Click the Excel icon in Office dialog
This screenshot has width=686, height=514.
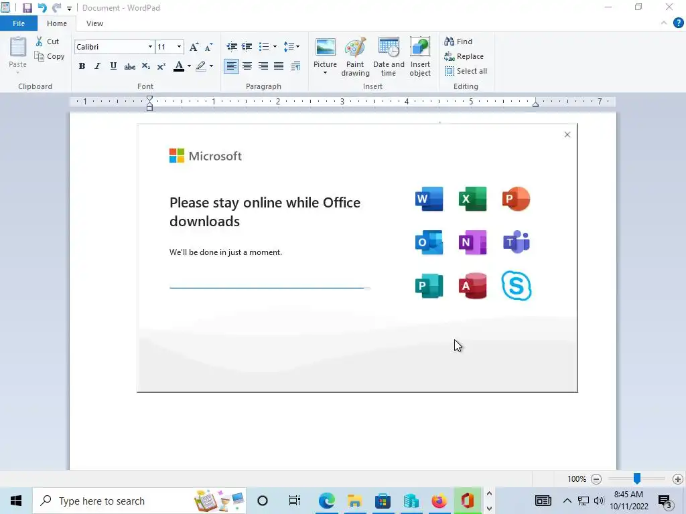[472, 199]
